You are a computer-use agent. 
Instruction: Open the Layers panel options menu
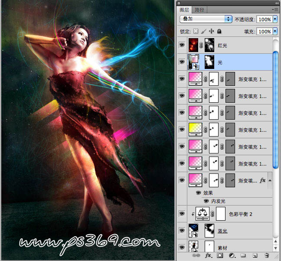point(275,10)
